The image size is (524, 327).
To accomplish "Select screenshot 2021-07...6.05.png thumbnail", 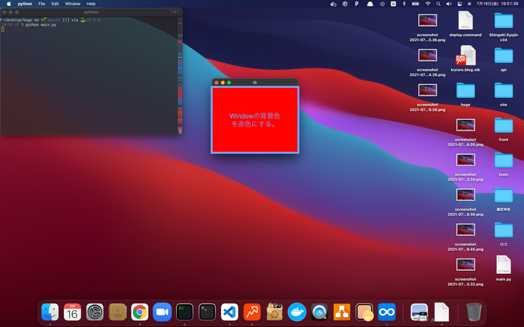I will coord(466,125).
